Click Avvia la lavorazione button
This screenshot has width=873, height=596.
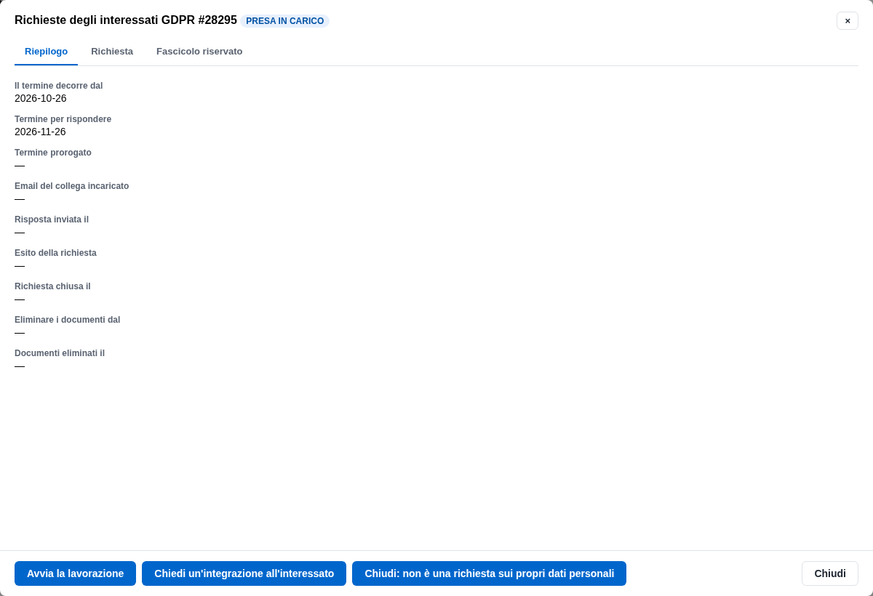click(x=75, y=573)
